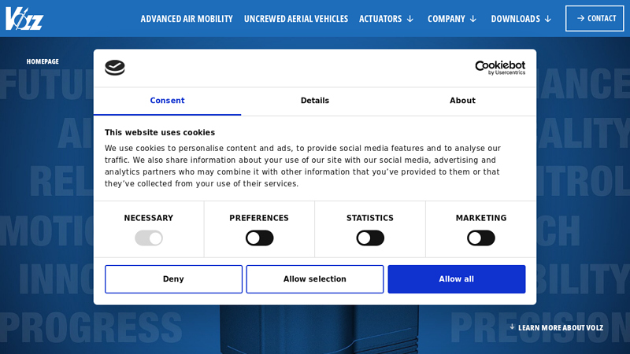630x354 pixels.
Task: Select the Consent tab
Action: pos(167,101)
